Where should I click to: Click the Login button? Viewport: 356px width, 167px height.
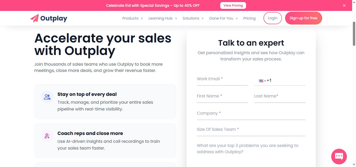(x=273, y=18)
